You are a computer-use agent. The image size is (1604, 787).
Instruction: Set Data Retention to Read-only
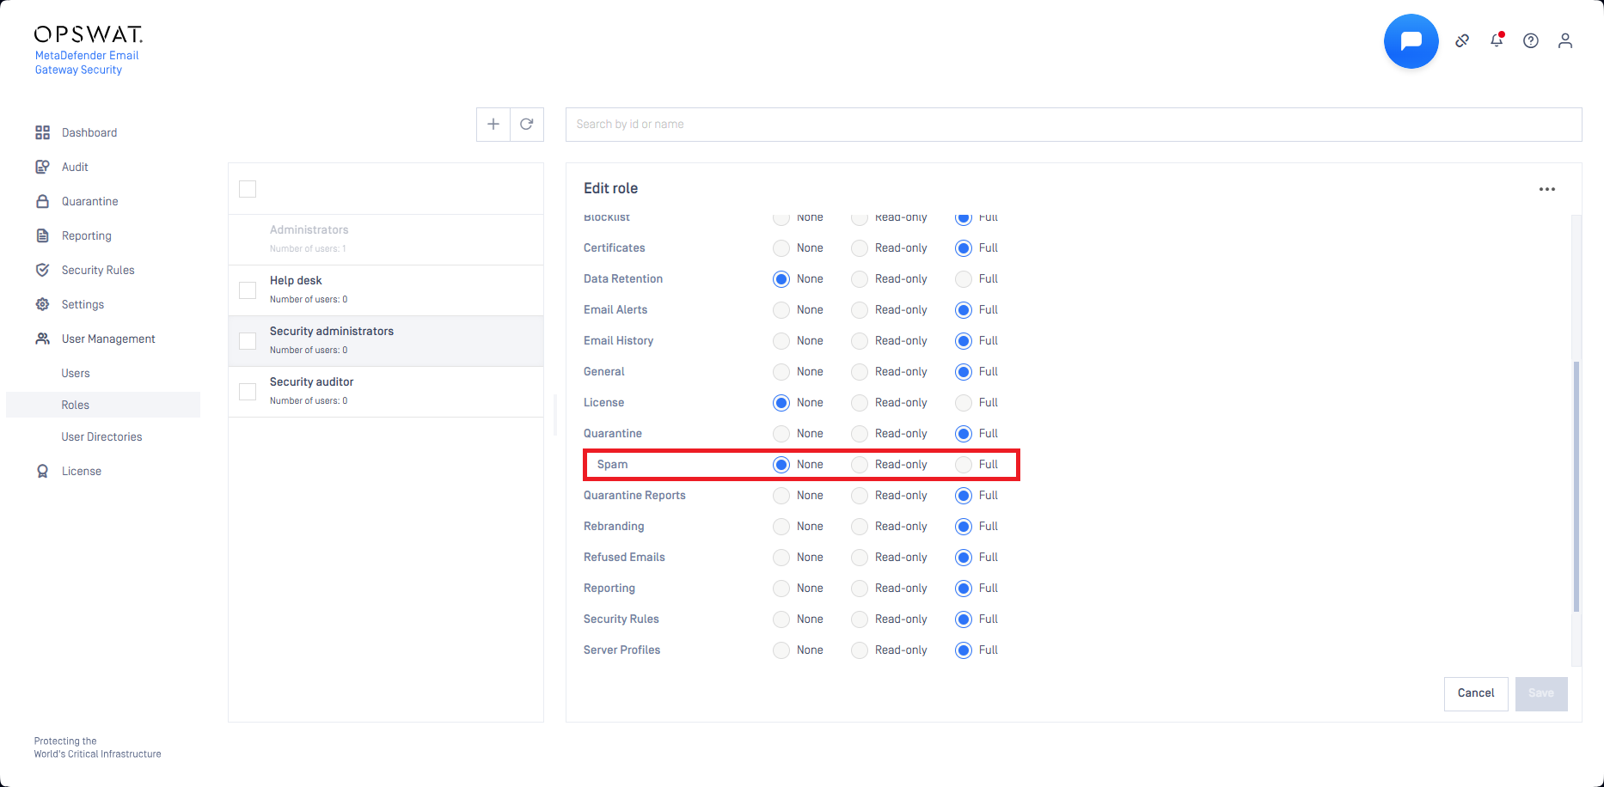click(x=860, y=279)
